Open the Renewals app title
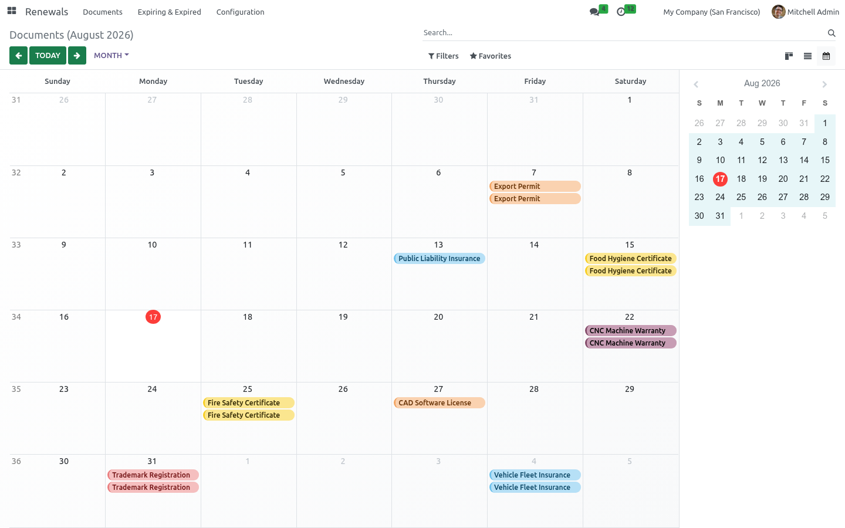The height and width of the screenshot is (528, 845). [x=46, y=12]
